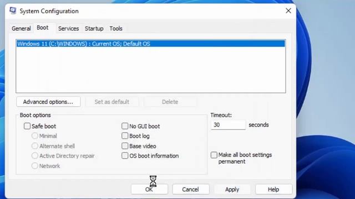The height and width of the screenshot is (199, 355).
Task: Click the Timeout seconds input field
Action: pos(228,125)
